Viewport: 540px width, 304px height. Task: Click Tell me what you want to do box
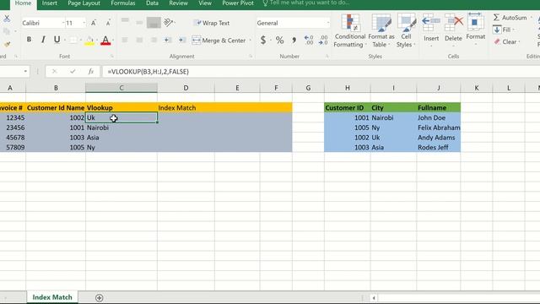pos(306,3)
